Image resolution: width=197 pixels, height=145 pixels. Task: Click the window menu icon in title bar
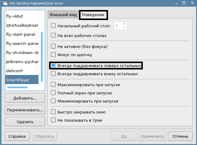(x=4, y=3)
